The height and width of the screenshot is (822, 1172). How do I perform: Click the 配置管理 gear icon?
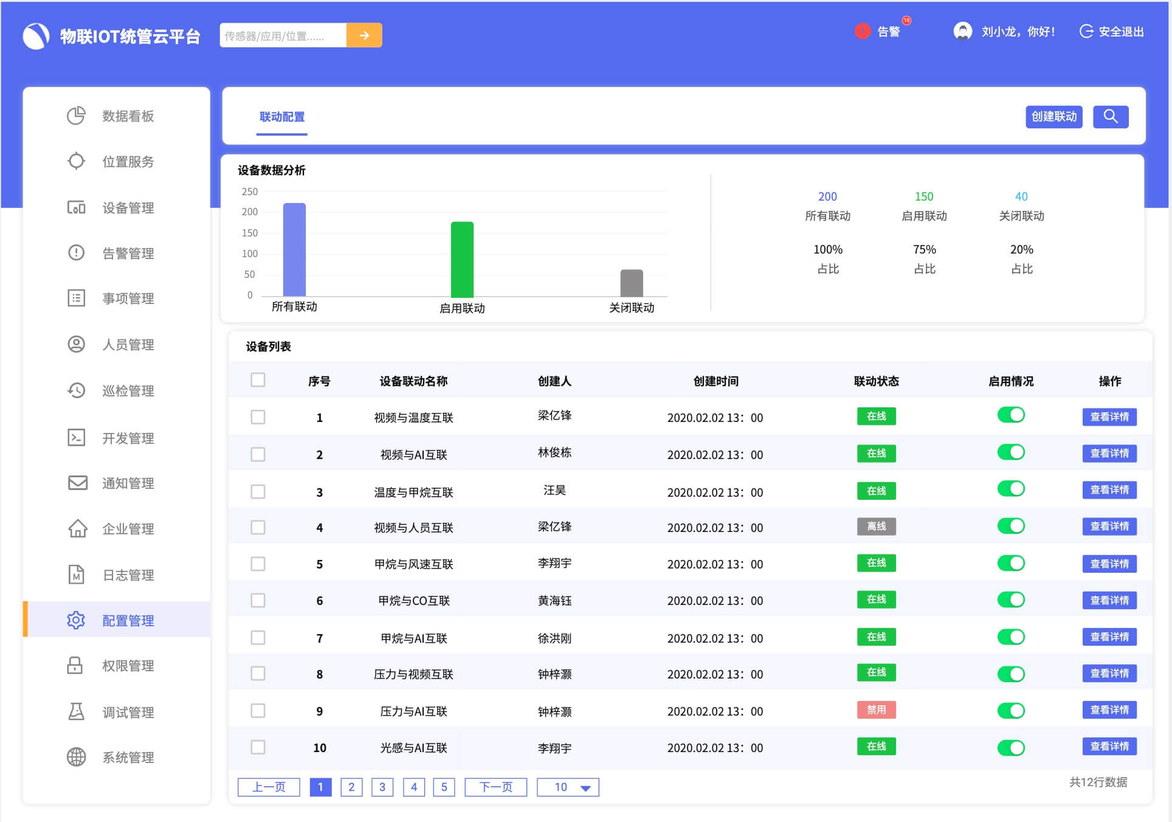click(x=76, y=620)
